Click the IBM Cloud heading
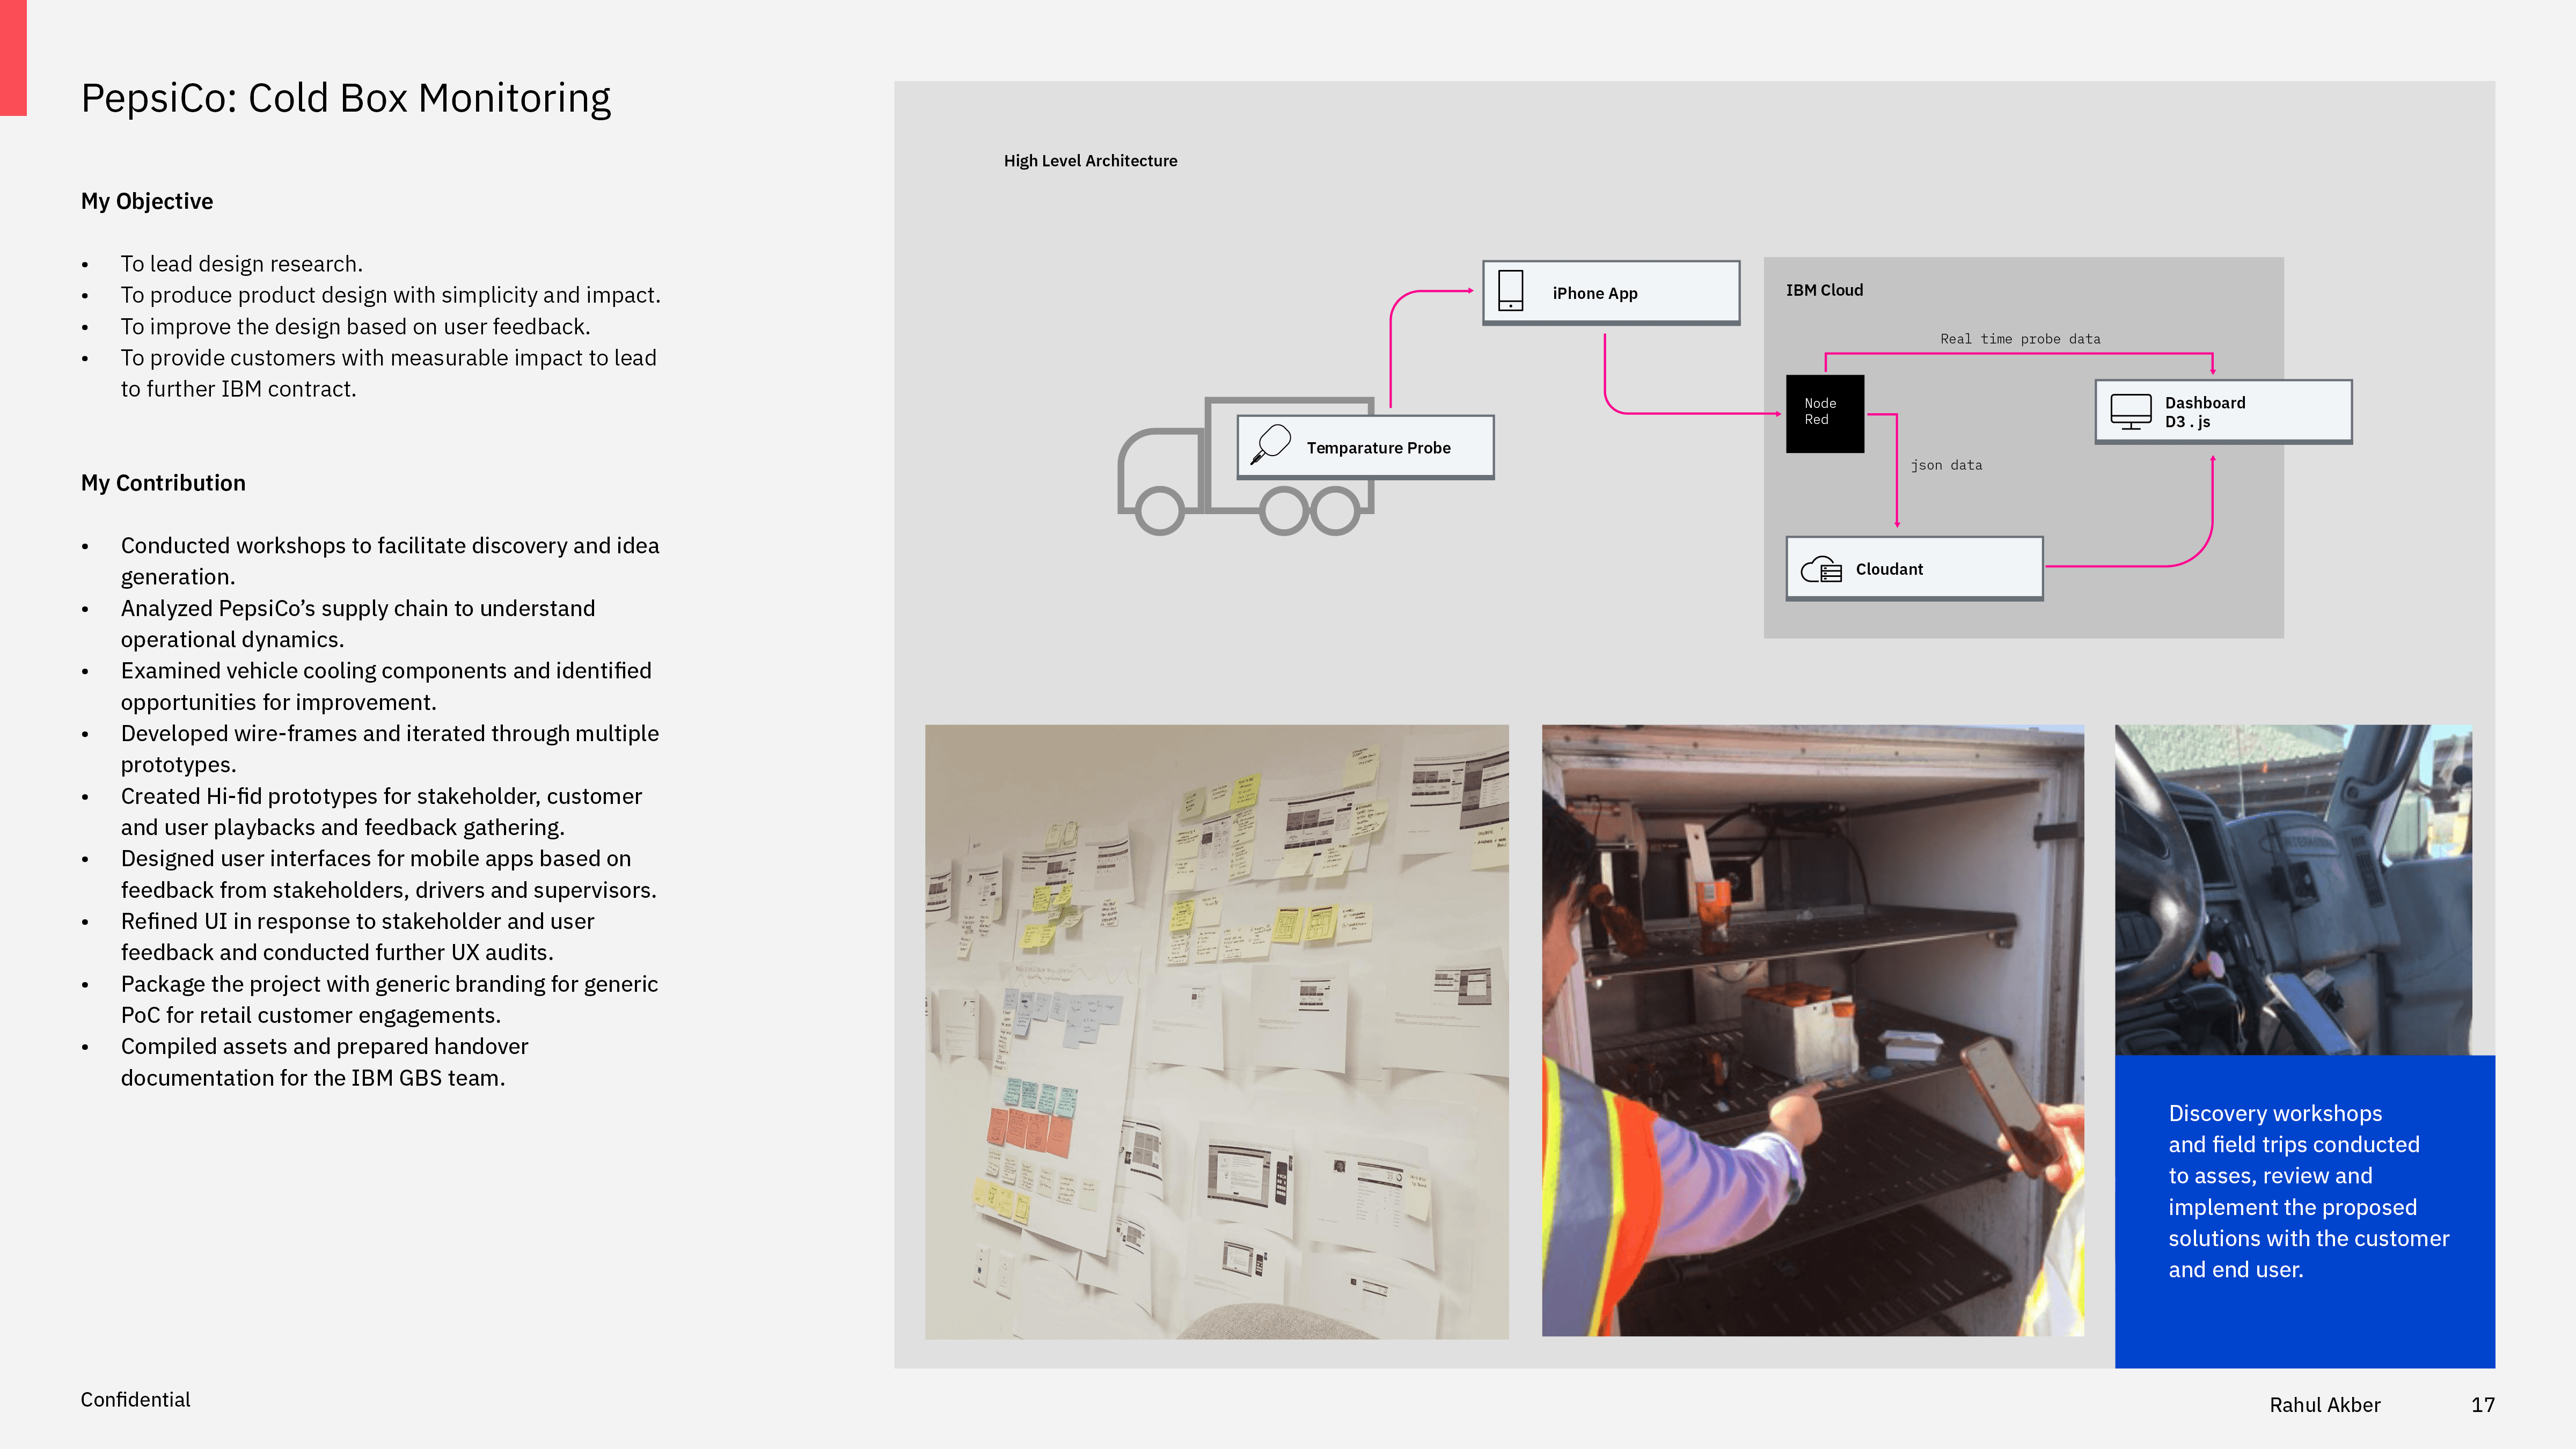The height and width of the screenshot is (1449, 2576). pyautogui.click(x=1824, y=290)
